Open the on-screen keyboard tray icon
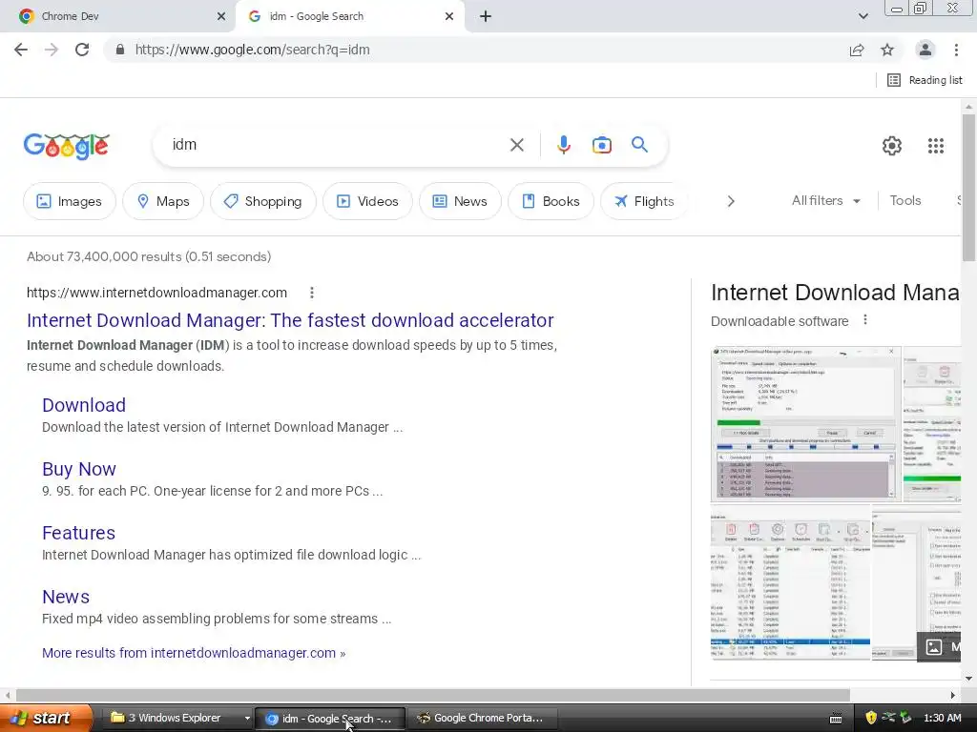This screenshot has width=977, height=732. [x=836, y=719]
